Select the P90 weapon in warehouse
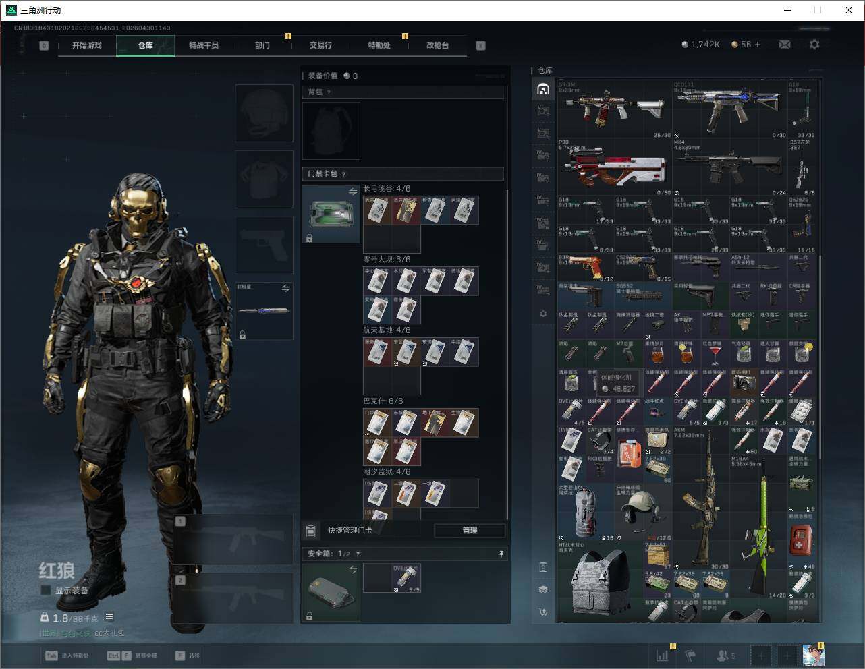The image size is (865, 669). point(615,168)
